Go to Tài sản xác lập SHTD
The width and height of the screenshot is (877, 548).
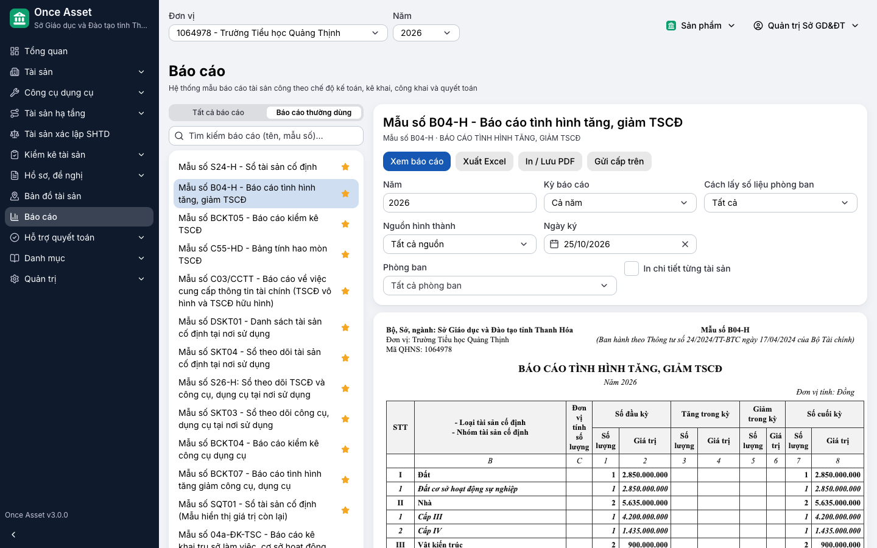click(79, 134)
